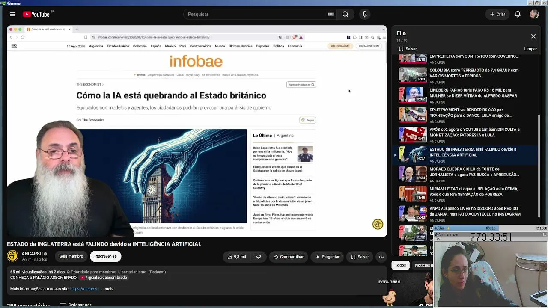Click the 933 mil inscritos subscriber count
The height and width of the screenshot is (308, 548).
pos(34,260)
